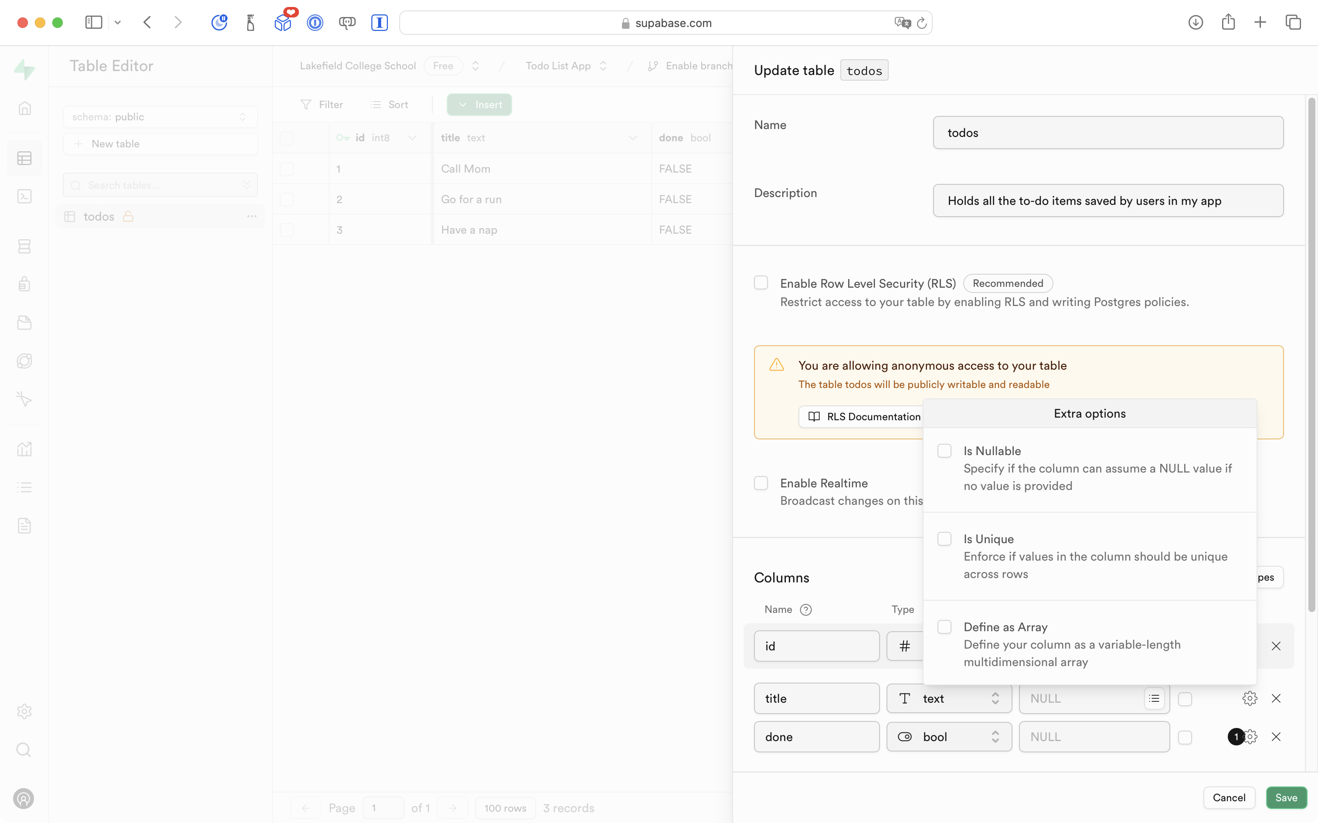
Task: Click the Name help question mark icon
Action: click(806, 610)
